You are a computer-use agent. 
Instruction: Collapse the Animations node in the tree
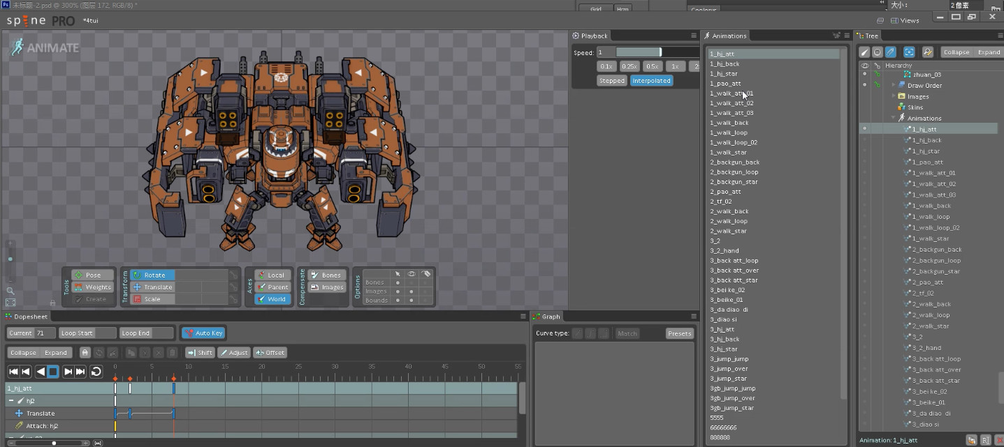(x=894, y=119)
